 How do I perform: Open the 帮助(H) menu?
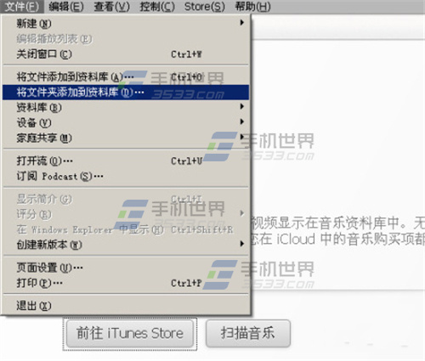[252, 7]
